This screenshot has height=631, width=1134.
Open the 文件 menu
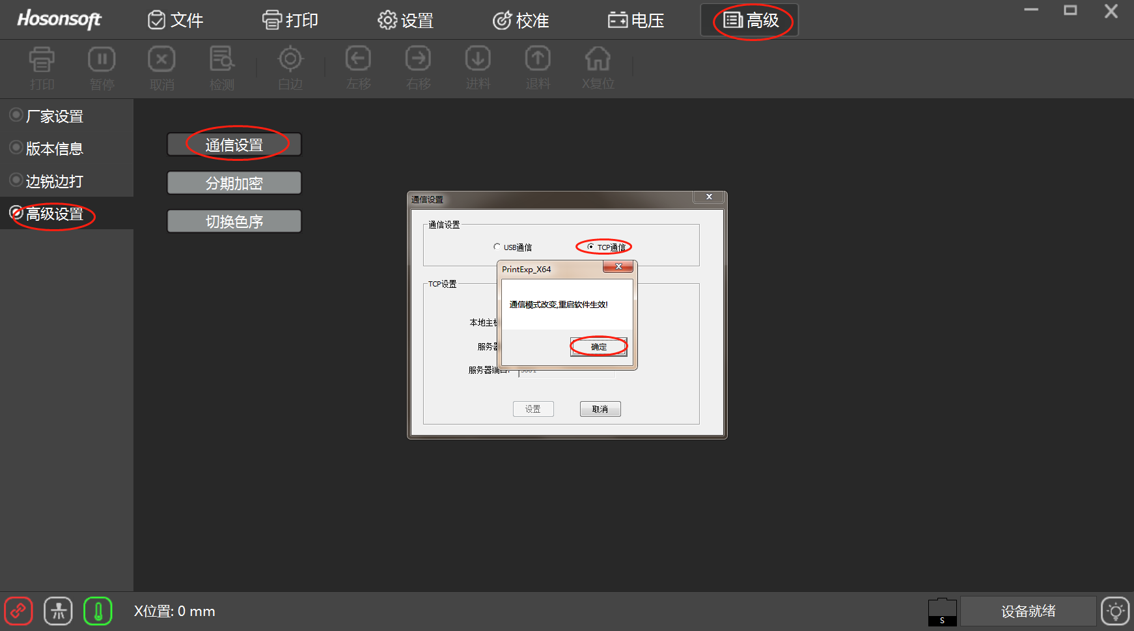coord(176,21)
